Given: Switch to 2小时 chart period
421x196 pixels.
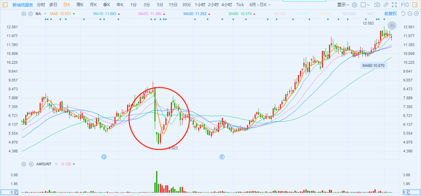Looking at the screenshot, I should pyautogui.click(x=214, y=5).
